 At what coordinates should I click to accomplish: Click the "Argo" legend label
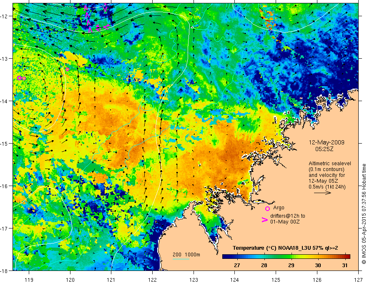(x=279, y=208)
